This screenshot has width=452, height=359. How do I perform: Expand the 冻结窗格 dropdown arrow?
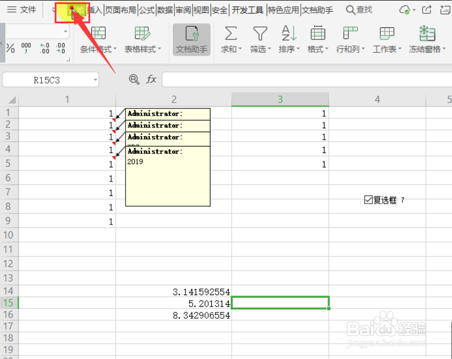pos(444,49)
